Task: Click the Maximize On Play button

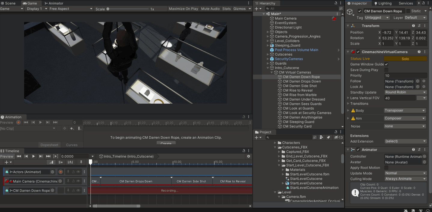Action: (x=183, y=9)
